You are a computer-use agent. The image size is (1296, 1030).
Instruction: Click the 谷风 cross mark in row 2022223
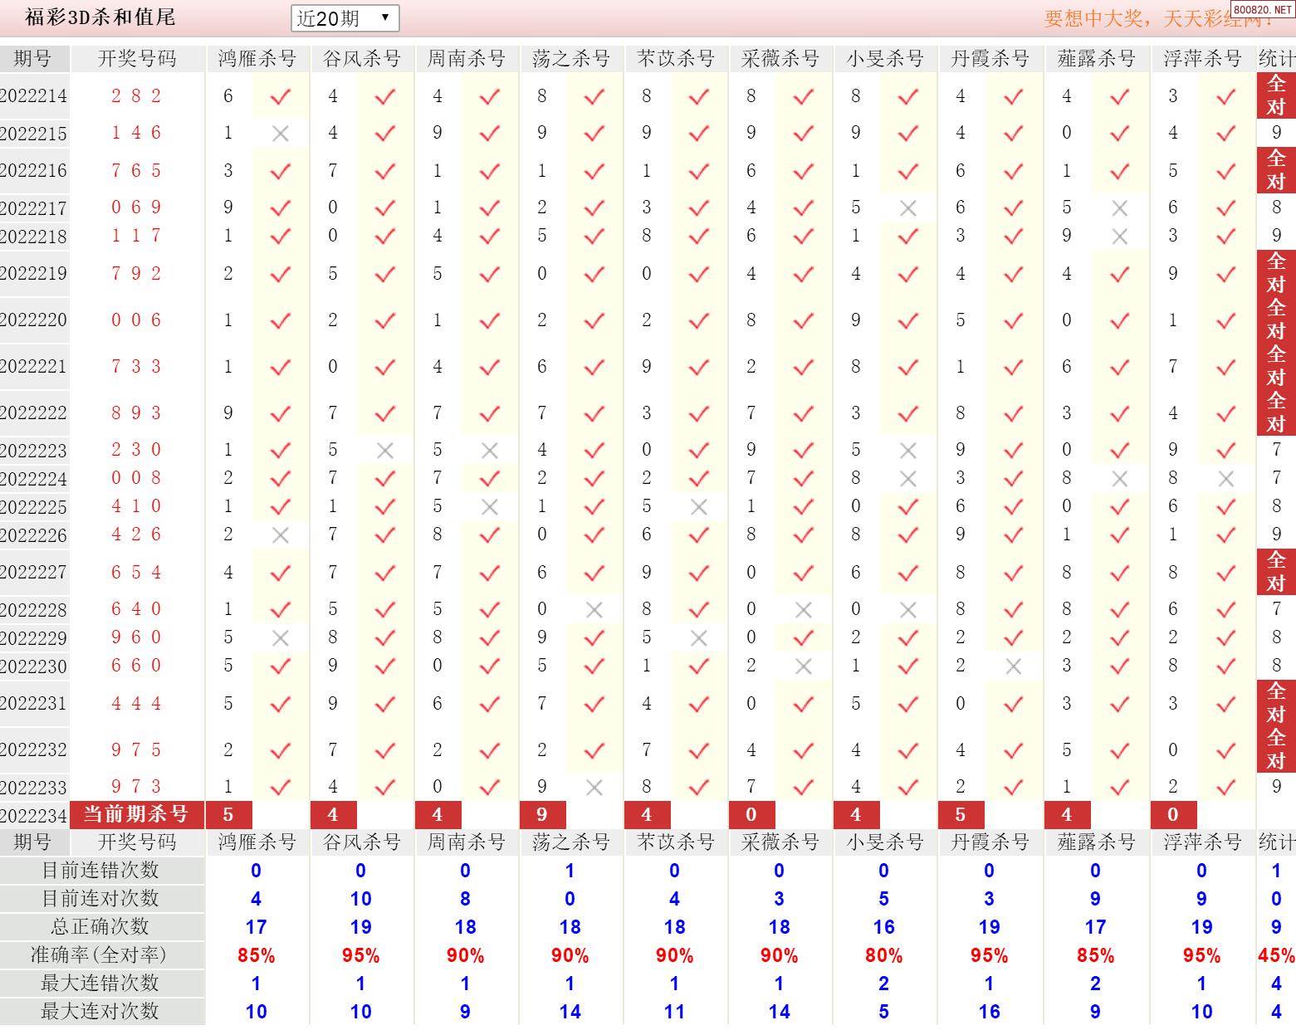(385, 450)
